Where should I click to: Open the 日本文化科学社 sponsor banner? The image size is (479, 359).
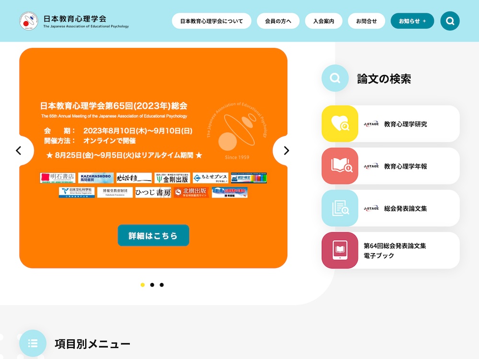pos(77,192)
